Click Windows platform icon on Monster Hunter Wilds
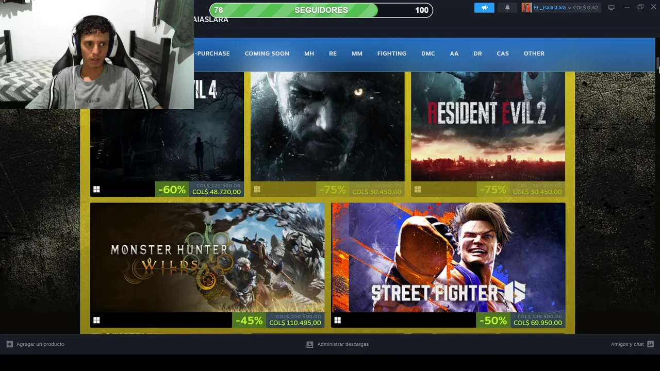Viewport: 660px width, 371px height. [96, 321]
